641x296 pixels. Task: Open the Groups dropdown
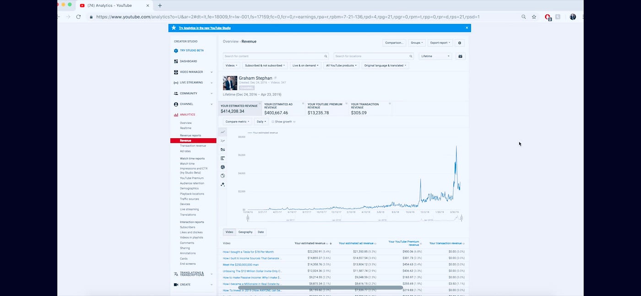(417, 43)
